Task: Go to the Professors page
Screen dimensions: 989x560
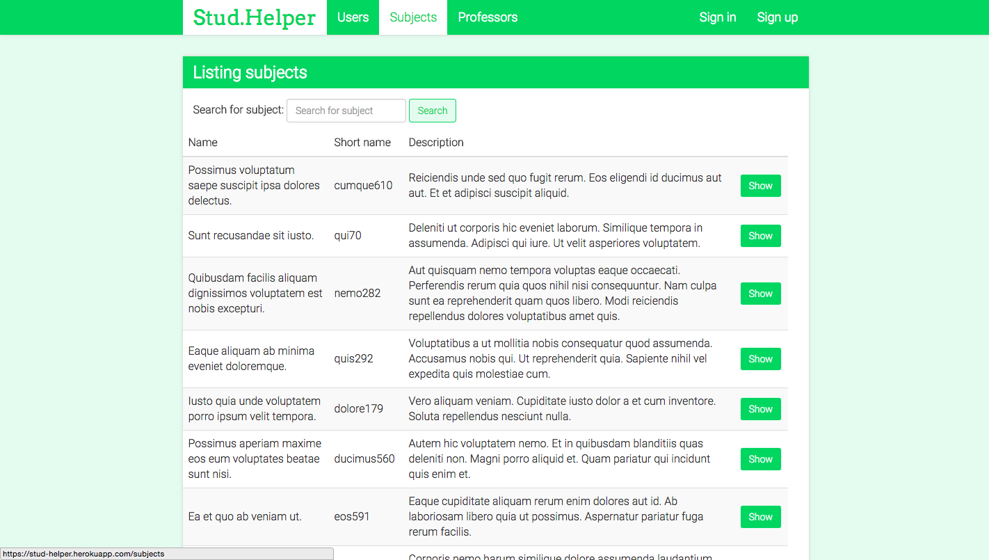Action: (x=488, y=17)
